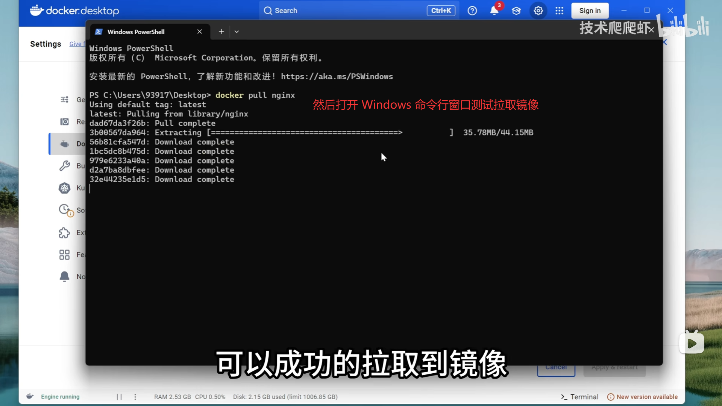This screenshot has width=722, height=406.
Task: Expand PowerShell new tab profile dropdown
Action: pos(237,32)
